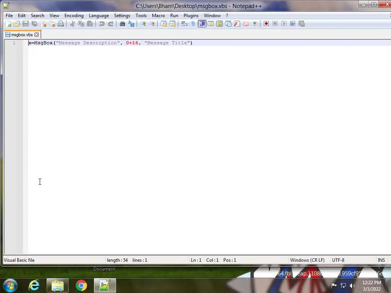Start macro recording red dot icon
This screenshot has height=293, width=391.
pyautogui.click(x=266, y=24)
